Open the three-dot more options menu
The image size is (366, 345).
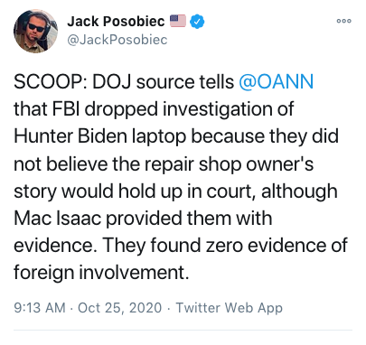coord(344,21)
